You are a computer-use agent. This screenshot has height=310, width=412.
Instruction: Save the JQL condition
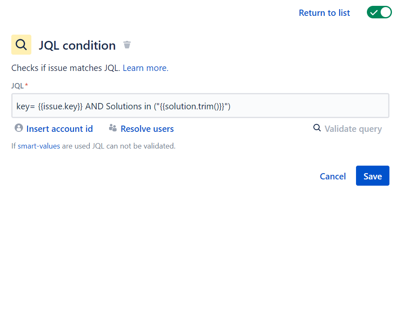(373, 176)
